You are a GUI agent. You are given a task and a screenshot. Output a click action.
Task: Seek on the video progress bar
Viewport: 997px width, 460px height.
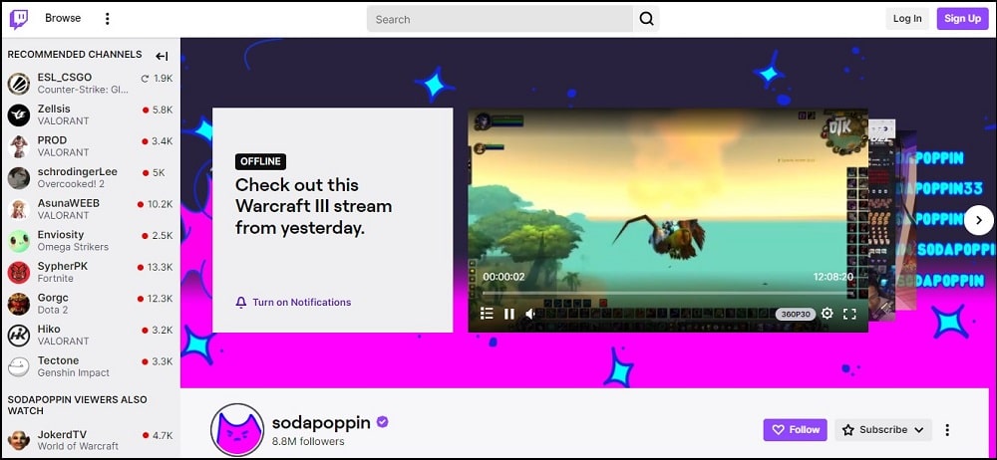pyautogui.click(x=668, y=294)
